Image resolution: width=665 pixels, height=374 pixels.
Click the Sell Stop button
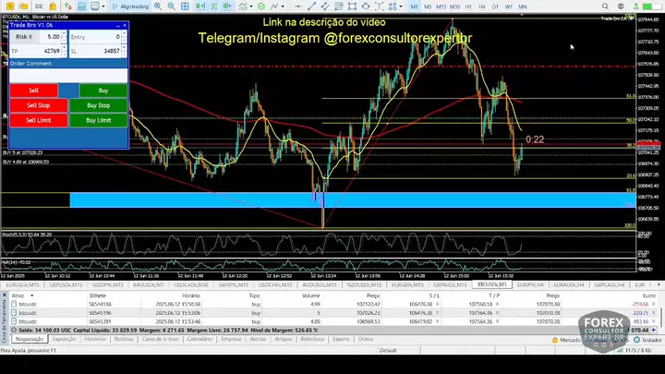(x=39, y=105)
